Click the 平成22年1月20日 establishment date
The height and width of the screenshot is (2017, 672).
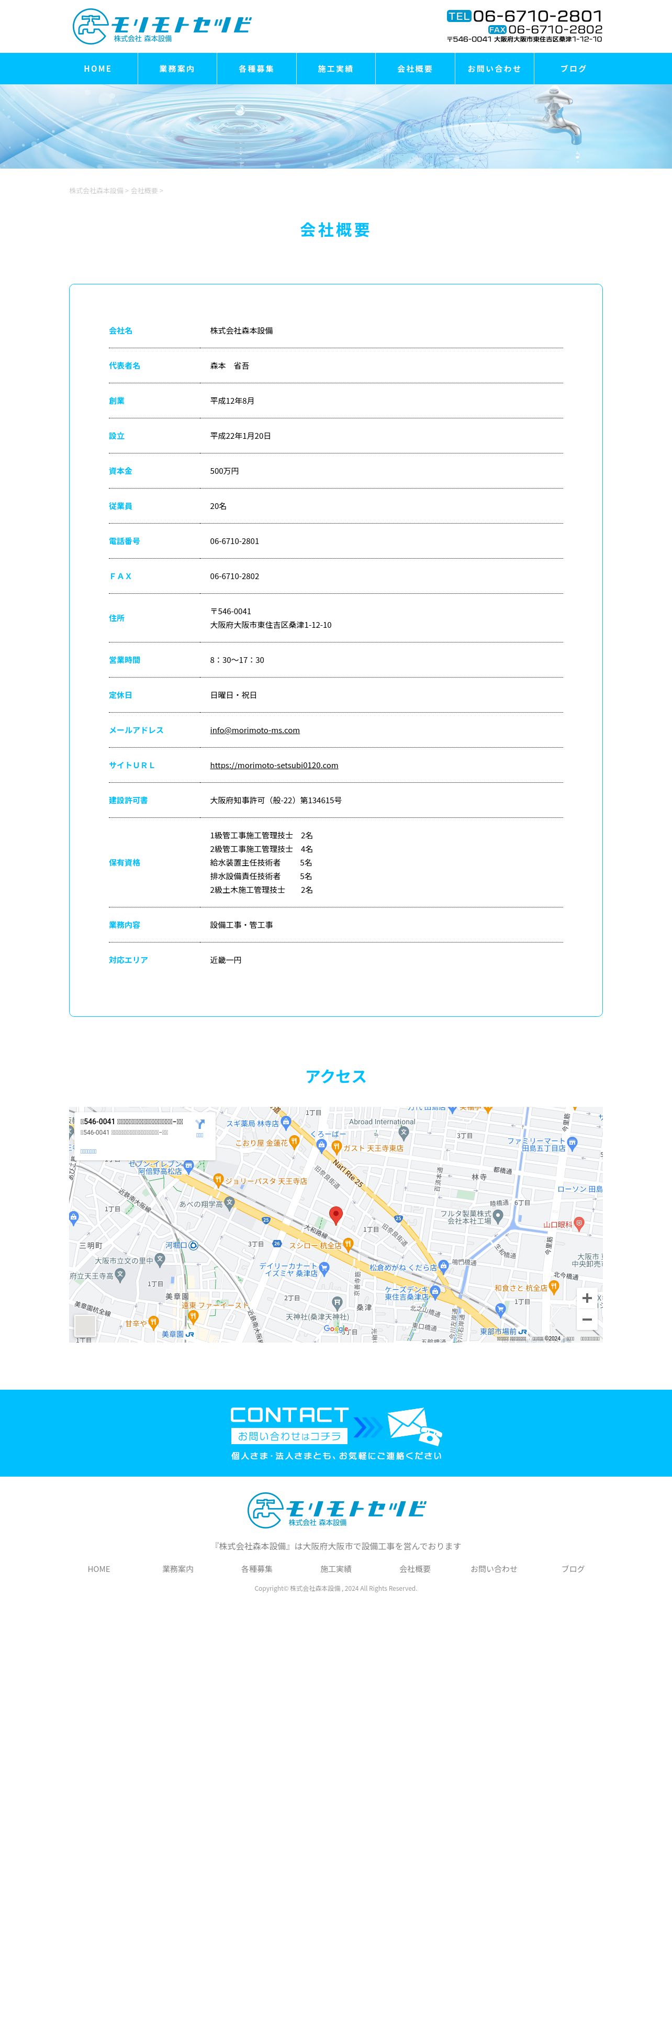point(240,436)
